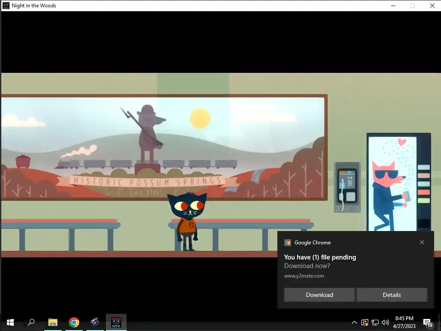441x331 pixels.
Task: Click the Google Chrome icon in notification header
Action: (288, 243)
